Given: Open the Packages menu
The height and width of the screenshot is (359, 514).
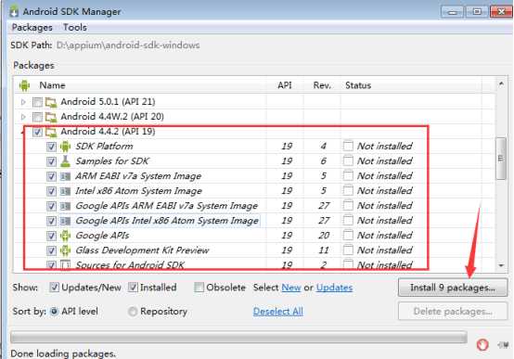Looking at the screenshot, I should [x=32, y=27].
